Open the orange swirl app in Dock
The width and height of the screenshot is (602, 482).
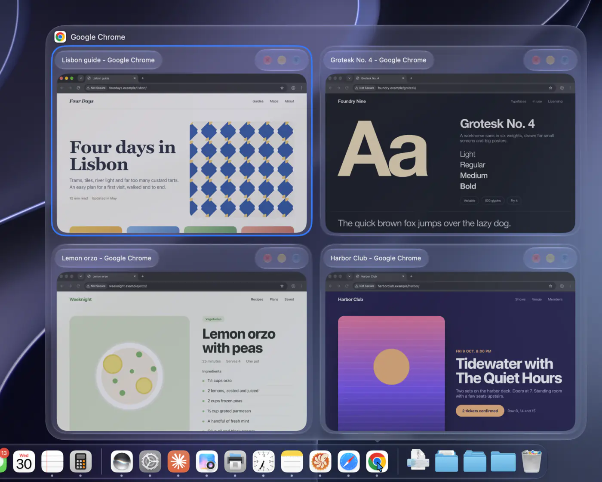click(x=320, y=461)
